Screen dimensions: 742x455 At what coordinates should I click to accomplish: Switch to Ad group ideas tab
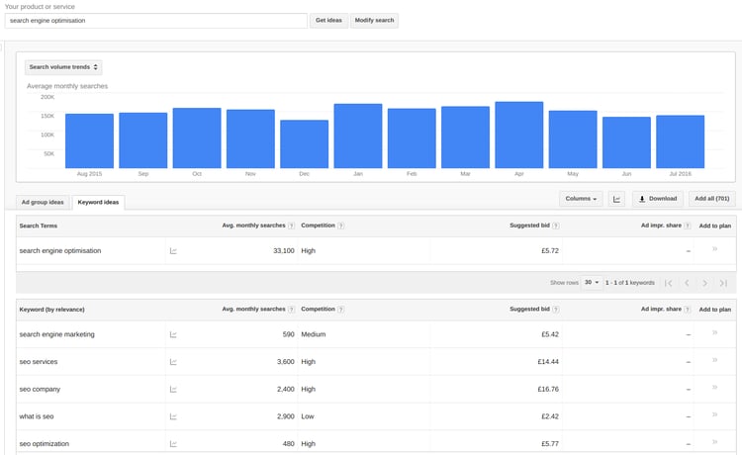43,202
